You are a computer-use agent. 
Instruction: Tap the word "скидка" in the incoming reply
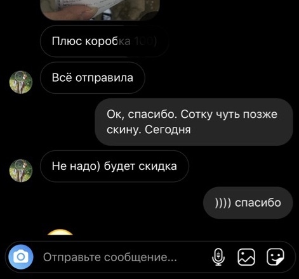pyautogui.click(x=157, y=166)
